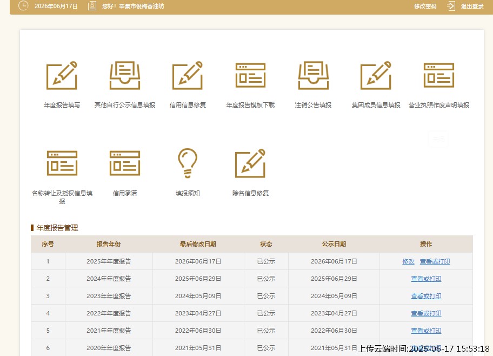Click the 年度报告管理 section heading
Viewport: 493px width, 356px height.
tap(57, 228)
